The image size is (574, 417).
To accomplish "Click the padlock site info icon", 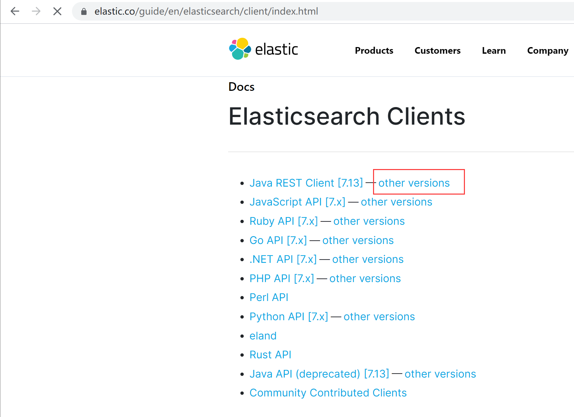I will pos(84,12).
